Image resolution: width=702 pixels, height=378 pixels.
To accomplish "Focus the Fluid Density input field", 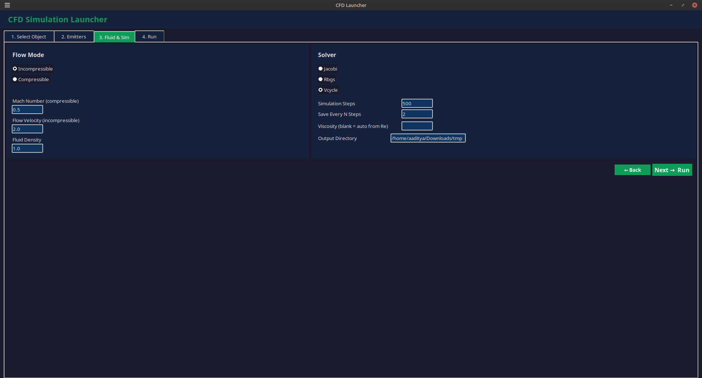I will pyautogui.click(x=27, y=148).
